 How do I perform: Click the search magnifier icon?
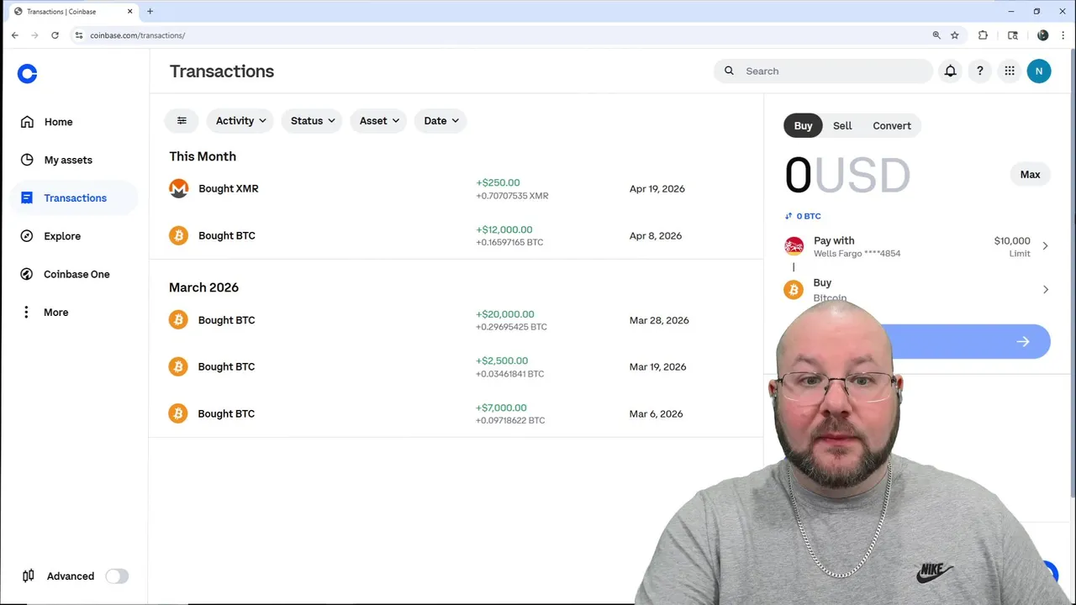(729, 71)
